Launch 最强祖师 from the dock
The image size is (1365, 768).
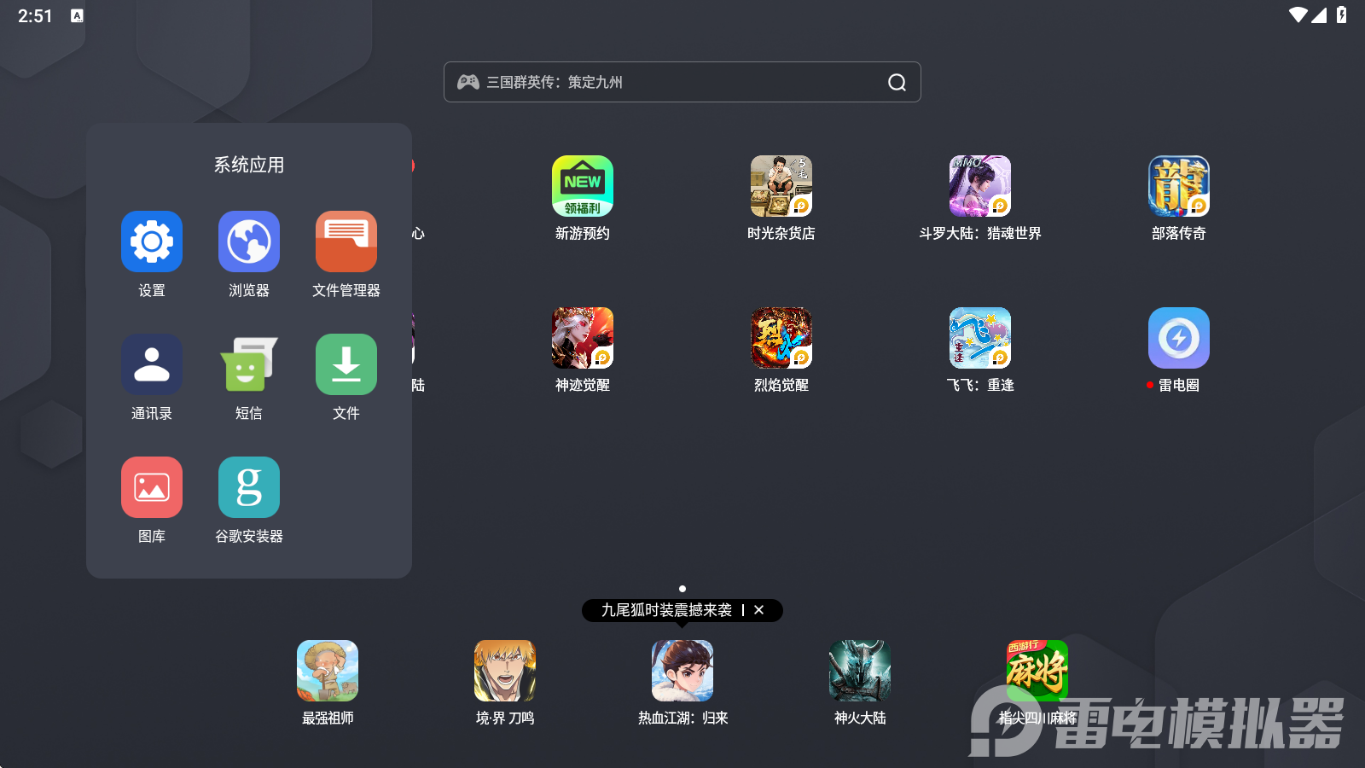coord(328,671)
